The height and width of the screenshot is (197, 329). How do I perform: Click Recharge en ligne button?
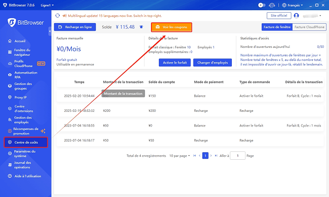pos(75,27)
